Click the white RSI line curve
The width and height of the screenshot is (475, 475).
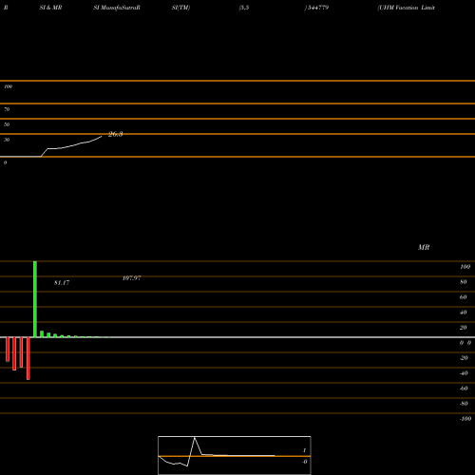tap(71, 145)
